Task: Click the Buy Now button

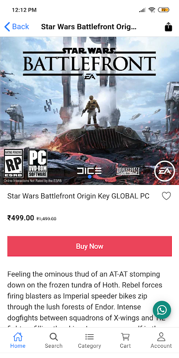Action: 89,246
